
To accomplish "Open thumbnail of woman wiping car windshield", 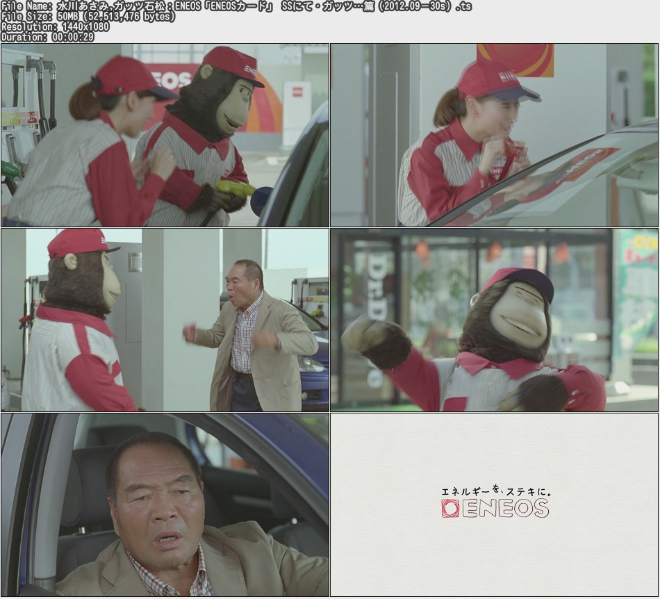I will (x=495, y=135).
